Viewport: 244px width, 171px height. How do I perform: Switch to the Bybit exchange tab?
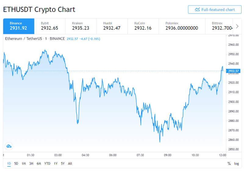click(50, 26)
